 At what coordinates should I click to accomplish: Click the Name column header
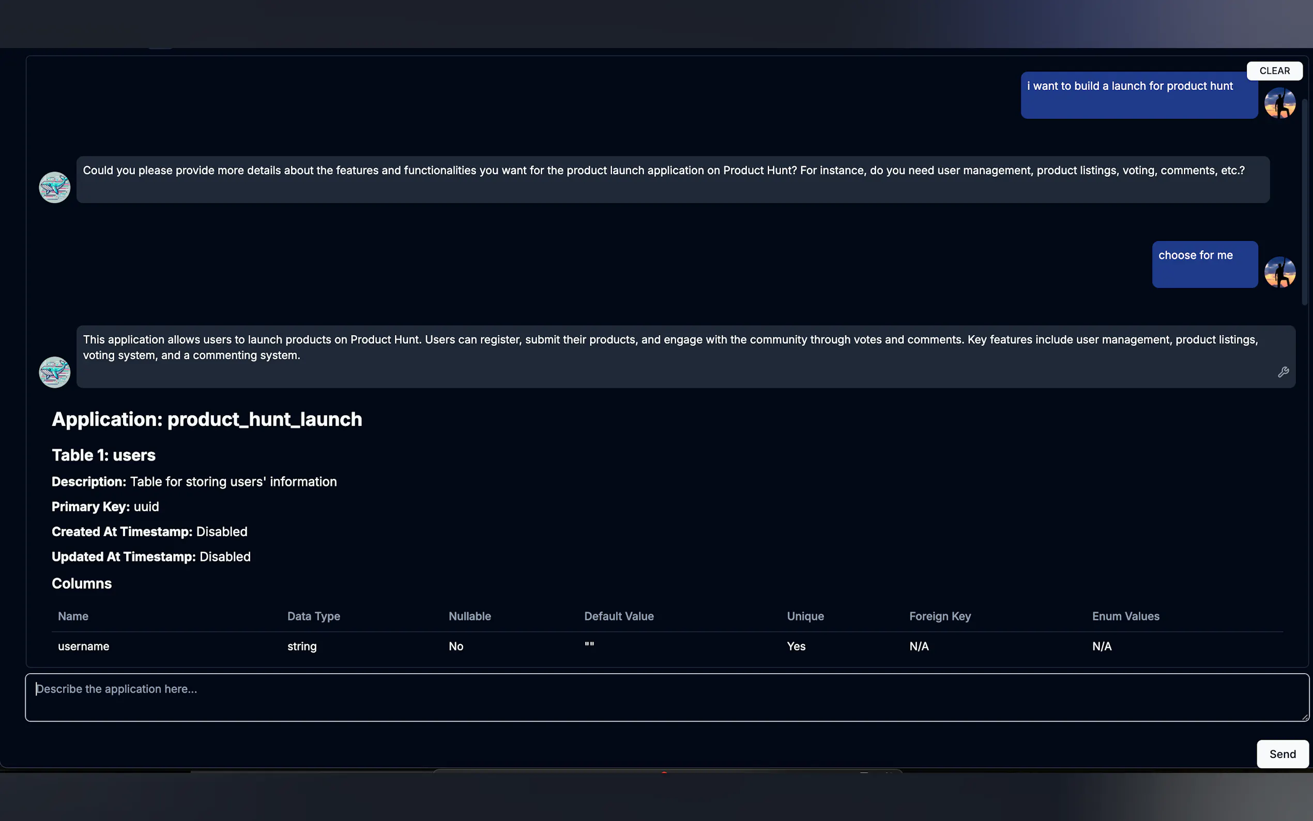(73, 616)
